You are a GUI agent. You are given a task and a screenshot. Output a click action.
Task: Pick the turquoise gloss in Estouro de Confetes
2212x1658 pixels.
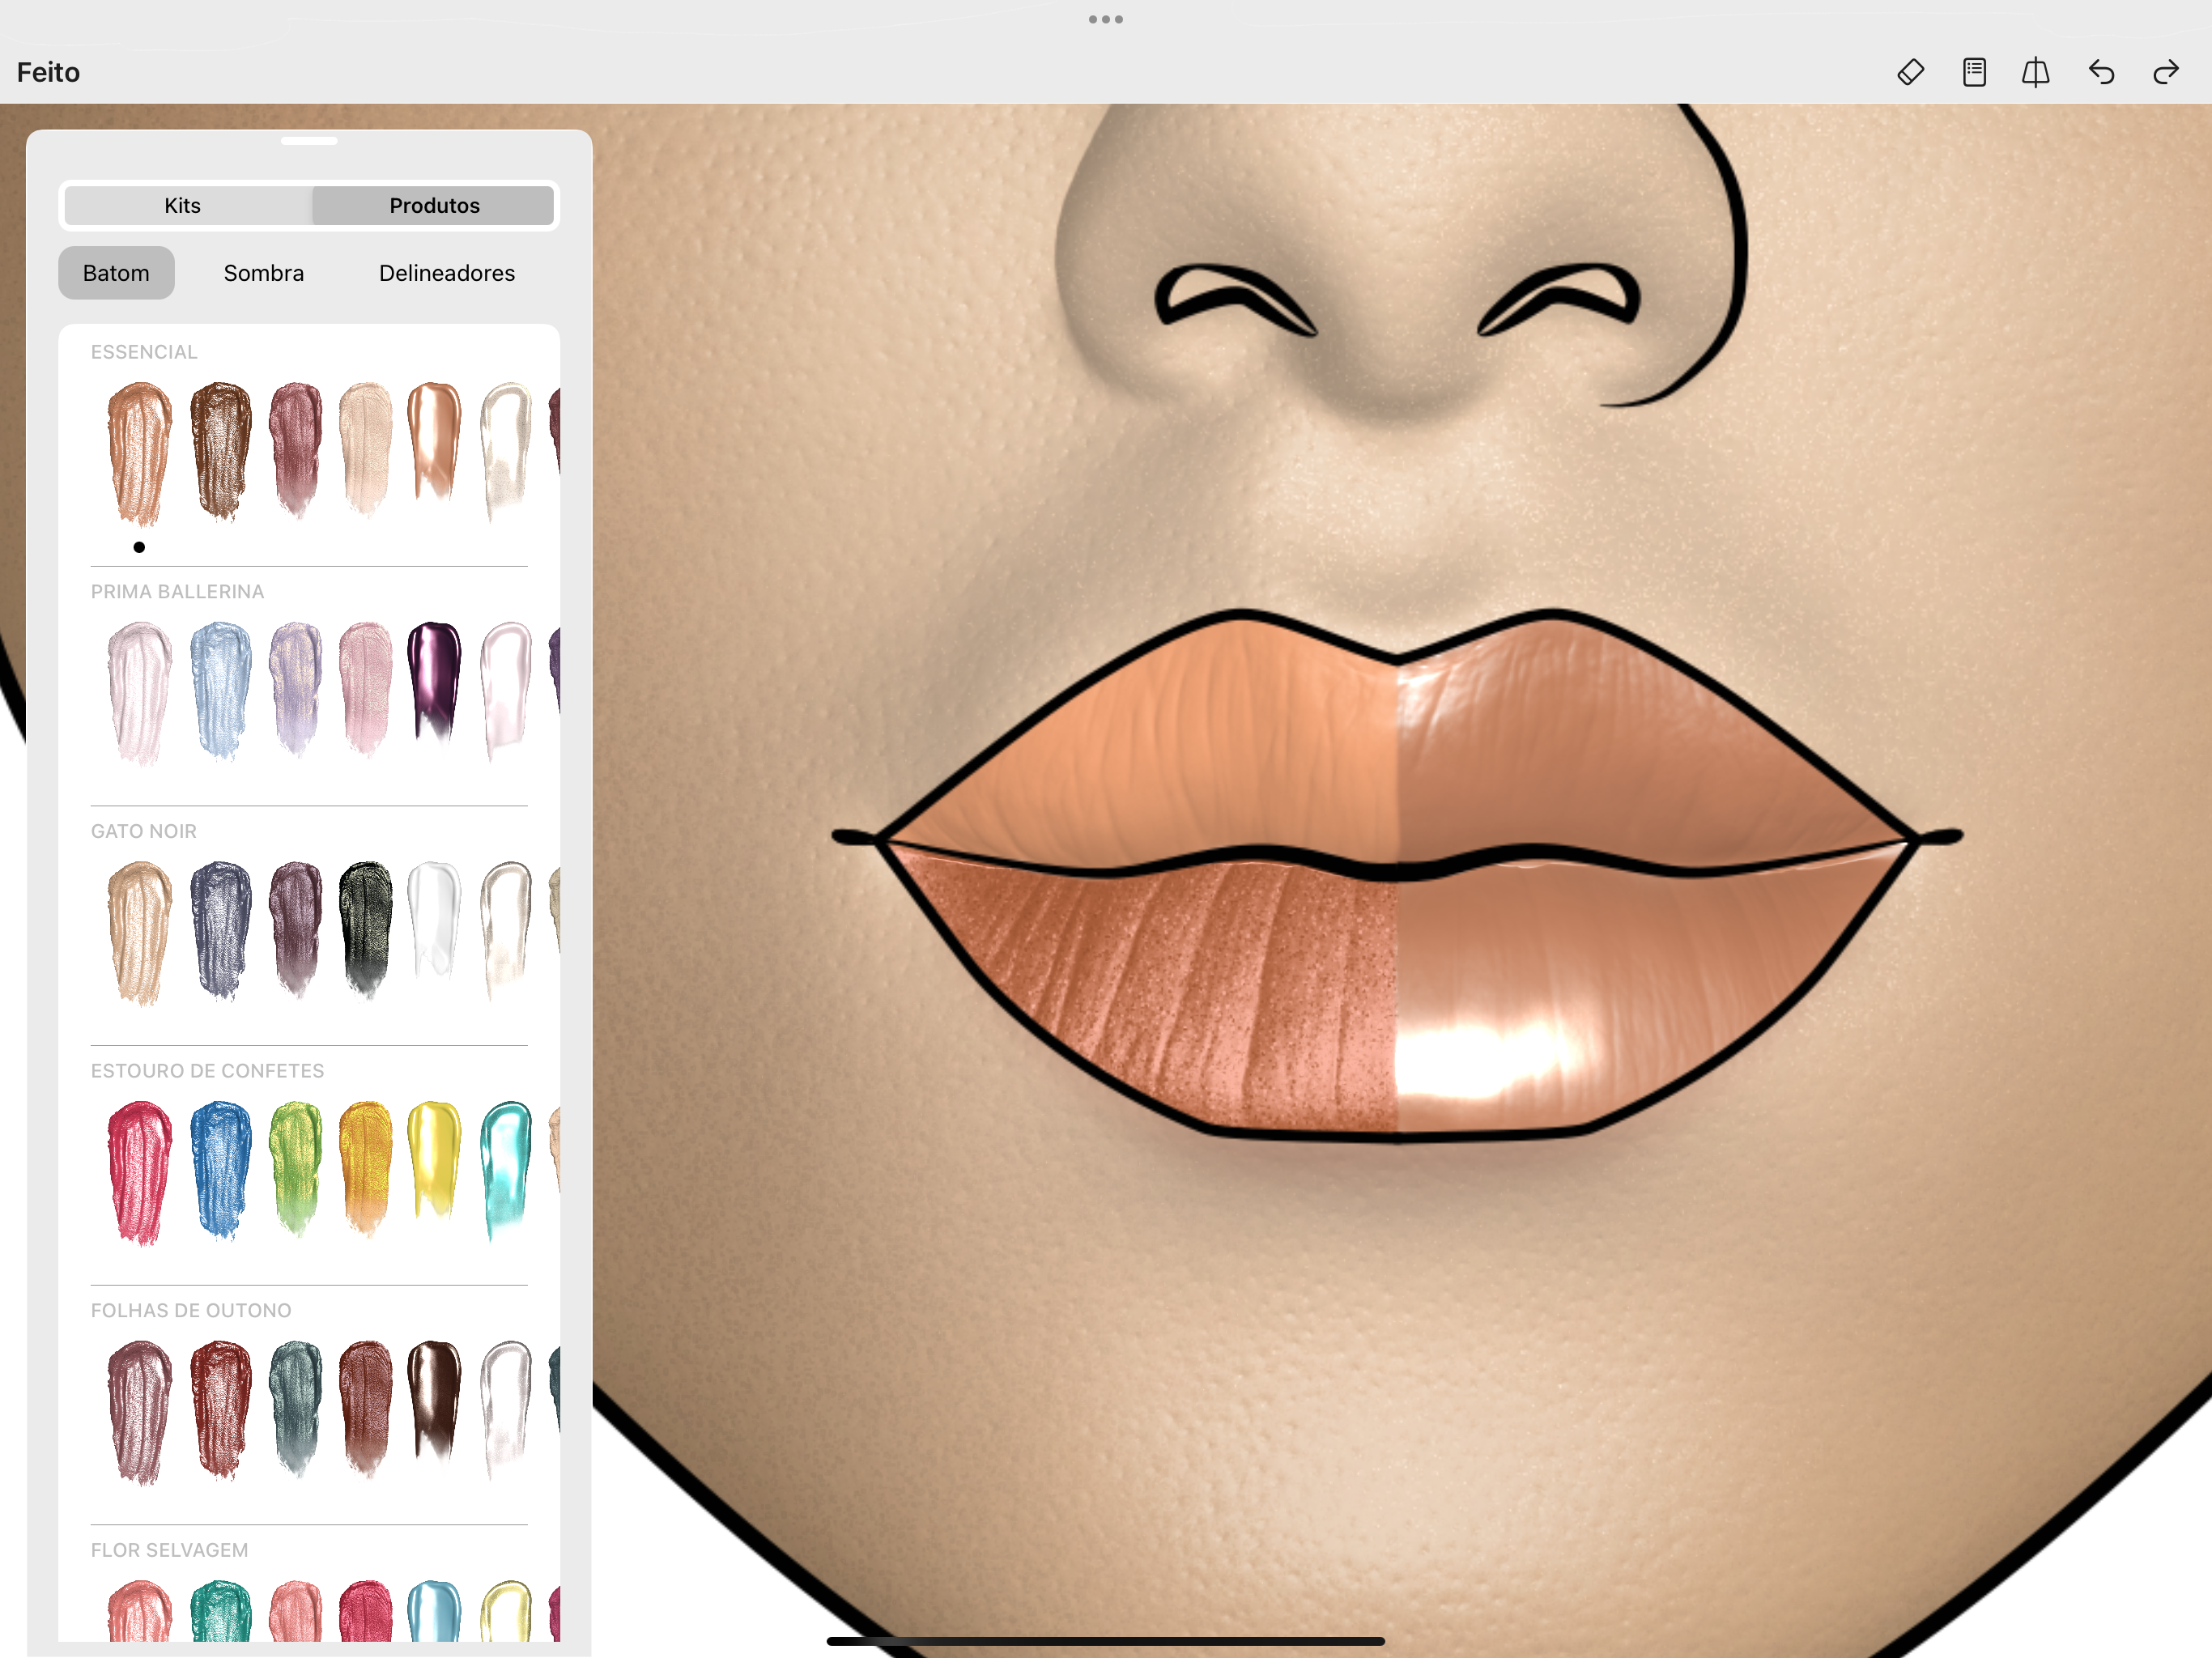505,1170
